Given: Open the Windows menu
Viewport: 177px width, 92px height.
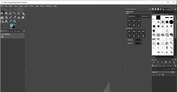Looking at the screenshot, I should [49, 6].
